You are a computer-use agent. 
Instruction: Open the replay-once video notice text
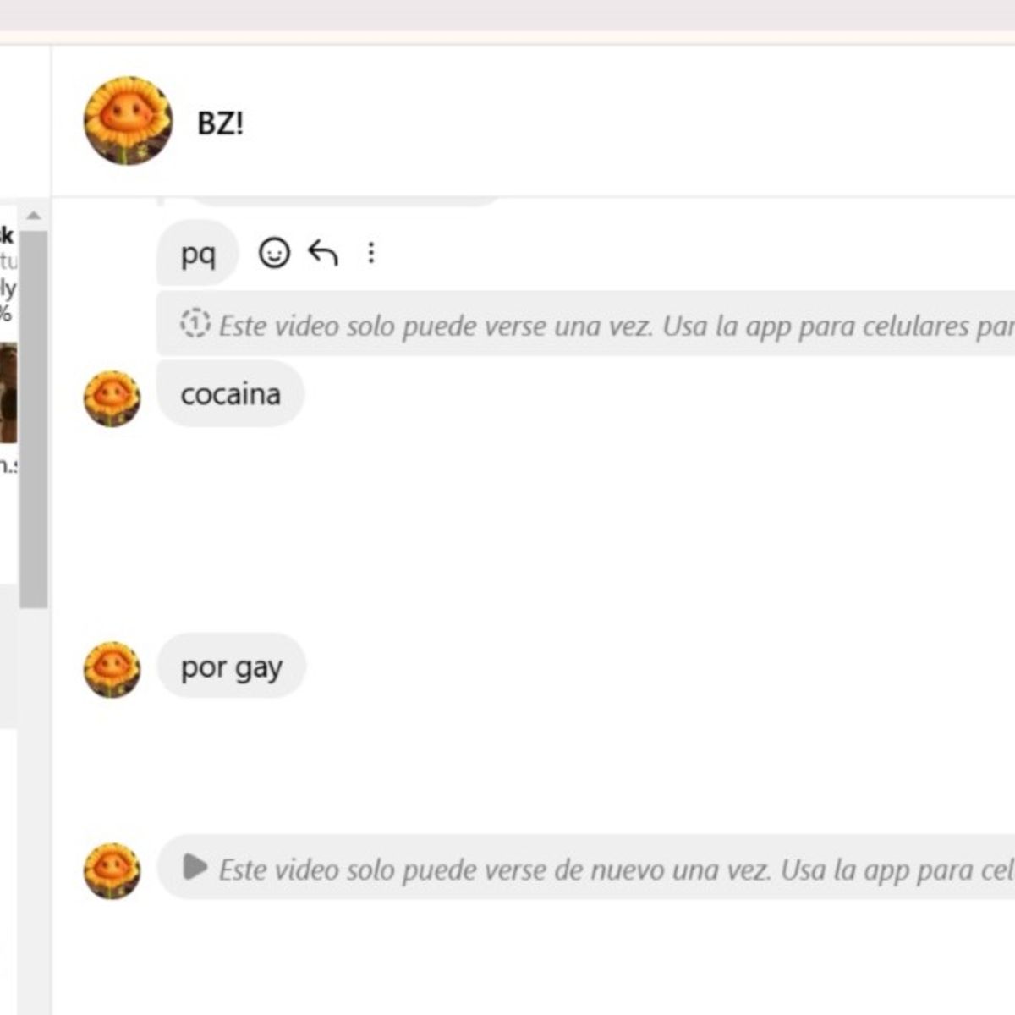coord(616,870)
